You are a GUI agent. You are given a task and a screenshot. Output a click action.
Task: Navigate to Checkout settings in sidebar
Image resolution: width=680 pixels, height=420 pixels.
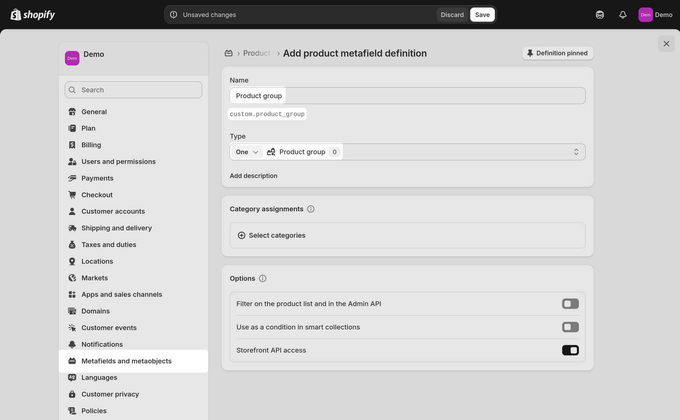97,195
